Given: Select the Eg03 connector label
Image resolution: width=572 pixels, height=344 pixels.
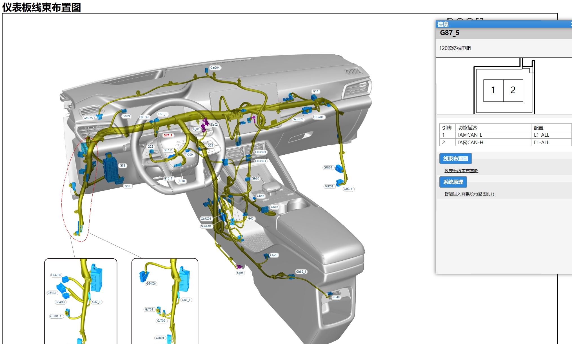Looking at the screenshot, I should pos(240,273).
